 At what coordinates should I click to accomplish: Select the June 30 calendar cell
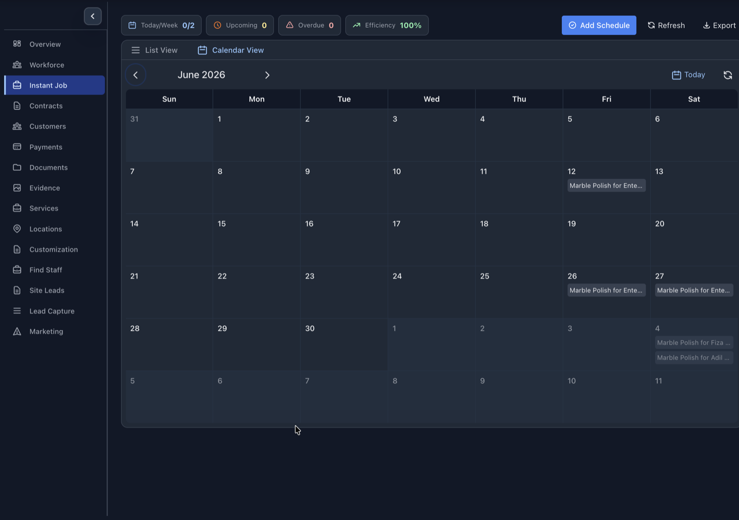[344, 344]
